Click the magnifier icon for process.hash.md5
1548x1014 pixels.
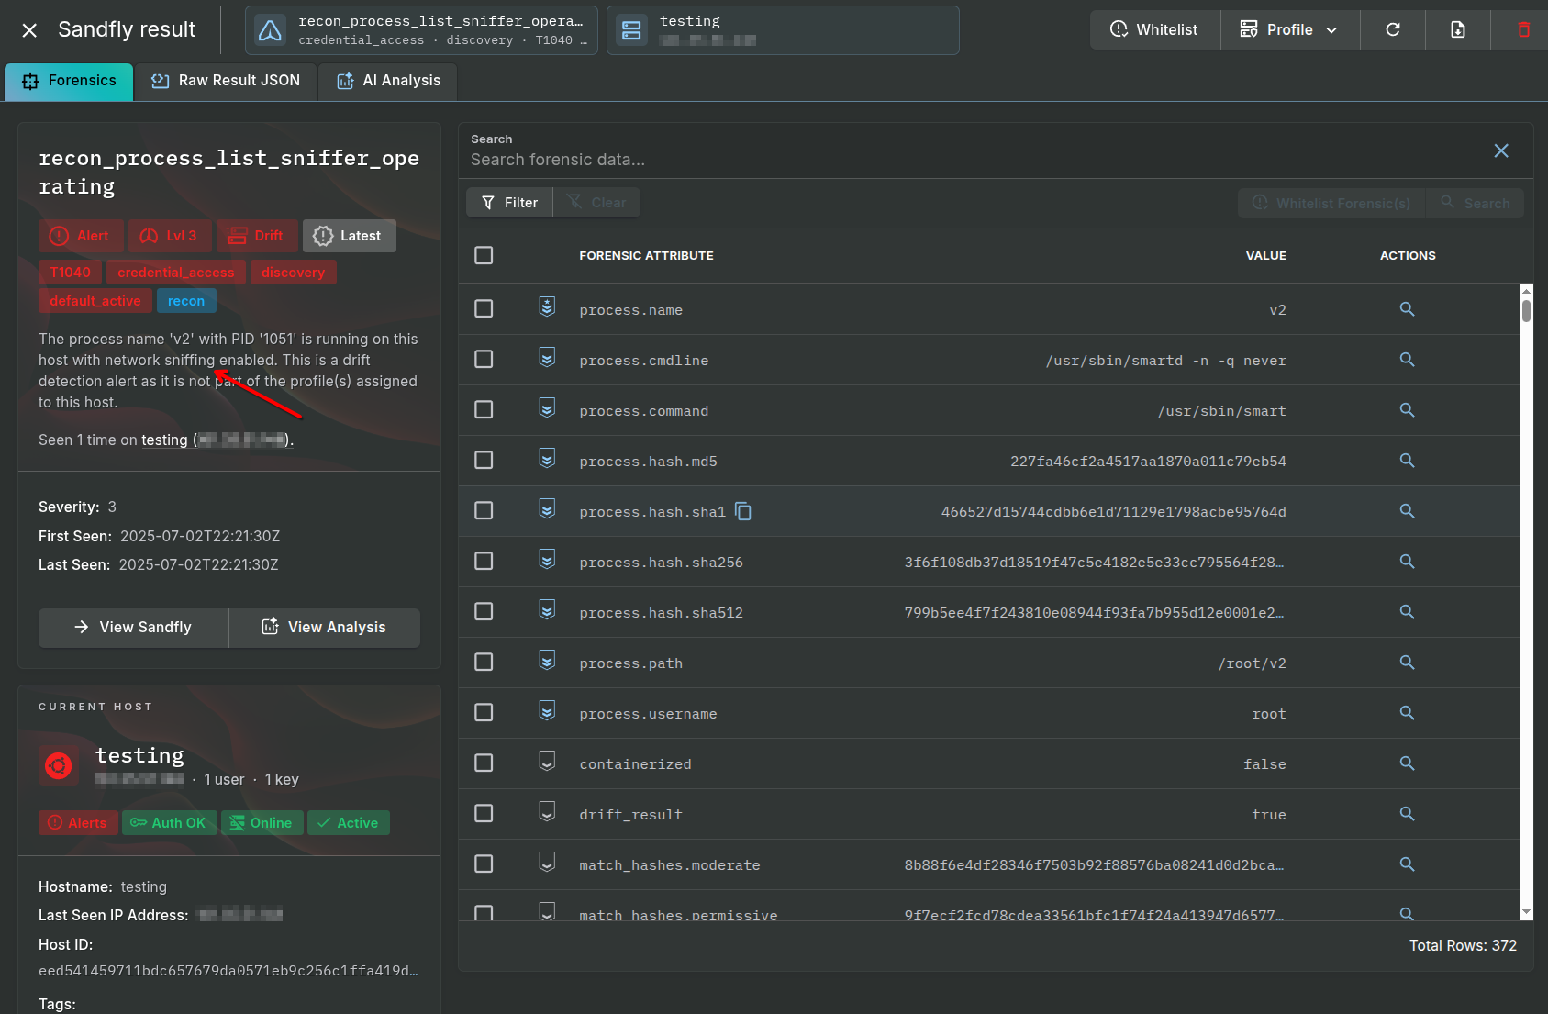1407,461
